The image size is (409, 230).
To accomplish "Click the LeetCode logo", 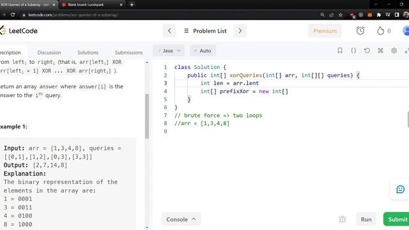I will pyautogui.click(x=19, y=31).
